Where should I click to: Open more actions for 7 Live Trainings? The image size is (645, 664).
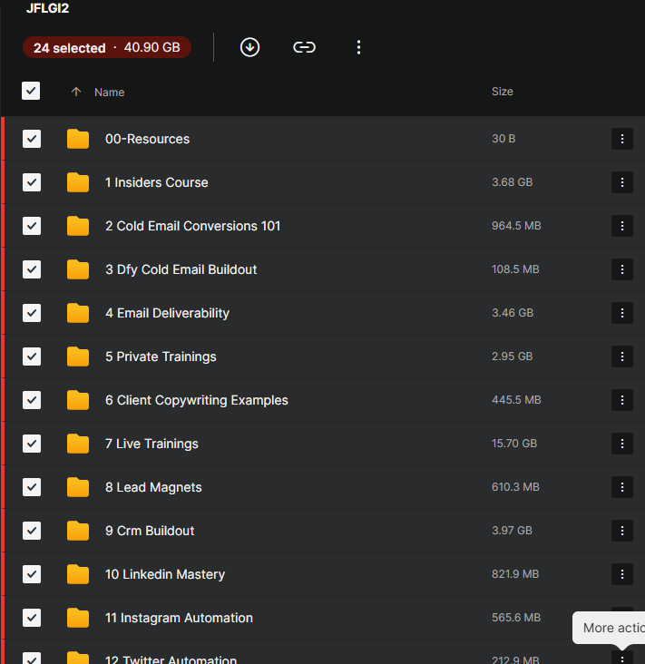pyautogui.click(x=621, y=444)
